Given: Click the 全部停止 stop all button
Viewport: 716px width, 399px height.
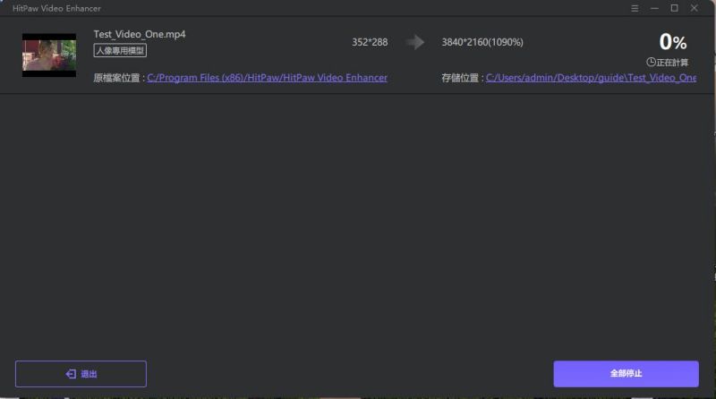Looking at the screenshot, I should [x=626, y=373].
